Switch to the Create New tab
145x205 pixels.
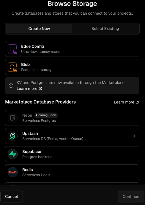(39, 29)
